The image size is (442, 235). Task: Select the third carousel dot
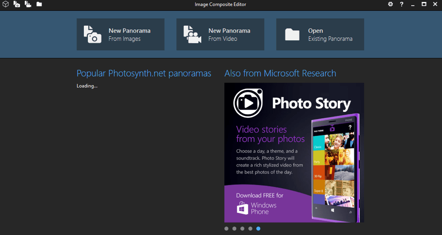point(242,229)
